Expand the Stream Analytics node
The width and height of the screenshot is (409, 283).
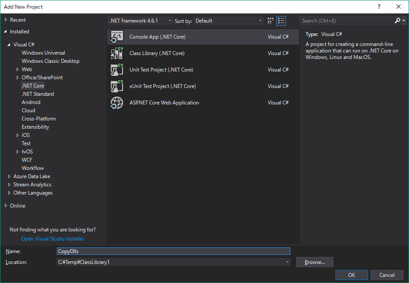(9, 185)
